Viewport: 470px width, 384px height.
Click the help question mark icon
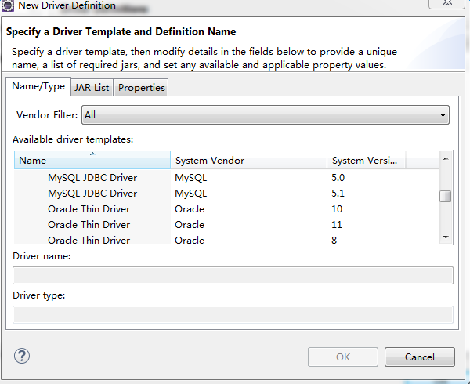pyautogui.click(x=22, y=356)
